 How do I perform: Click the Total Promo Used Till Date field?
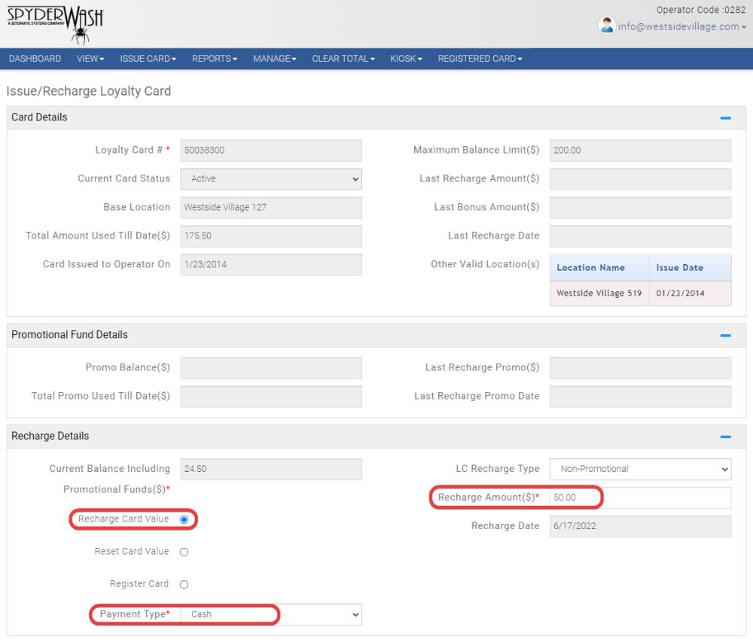click(x=271, y=397)
